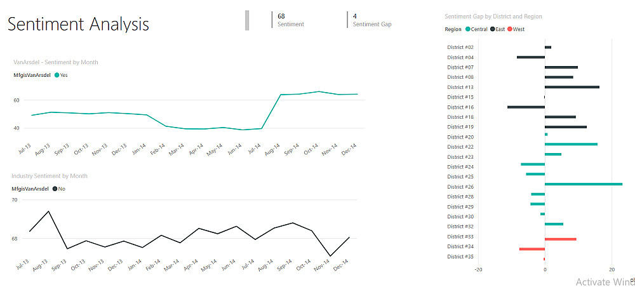Click the District #34 red bar
Viewport: 635px width, 287px height.
531,249
